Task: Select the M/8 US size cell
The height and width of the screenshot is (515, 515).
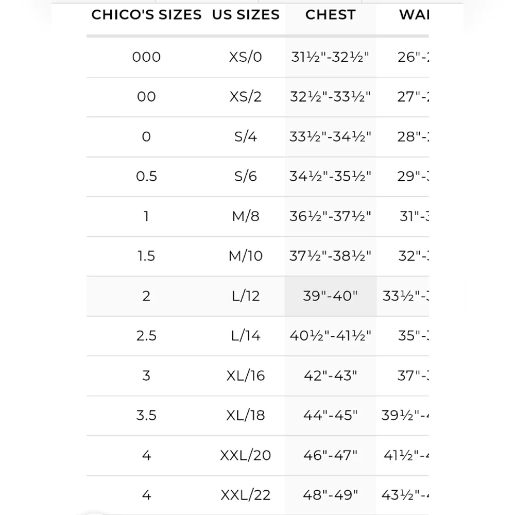Action: pyautogui.click(x=245, y=216)
